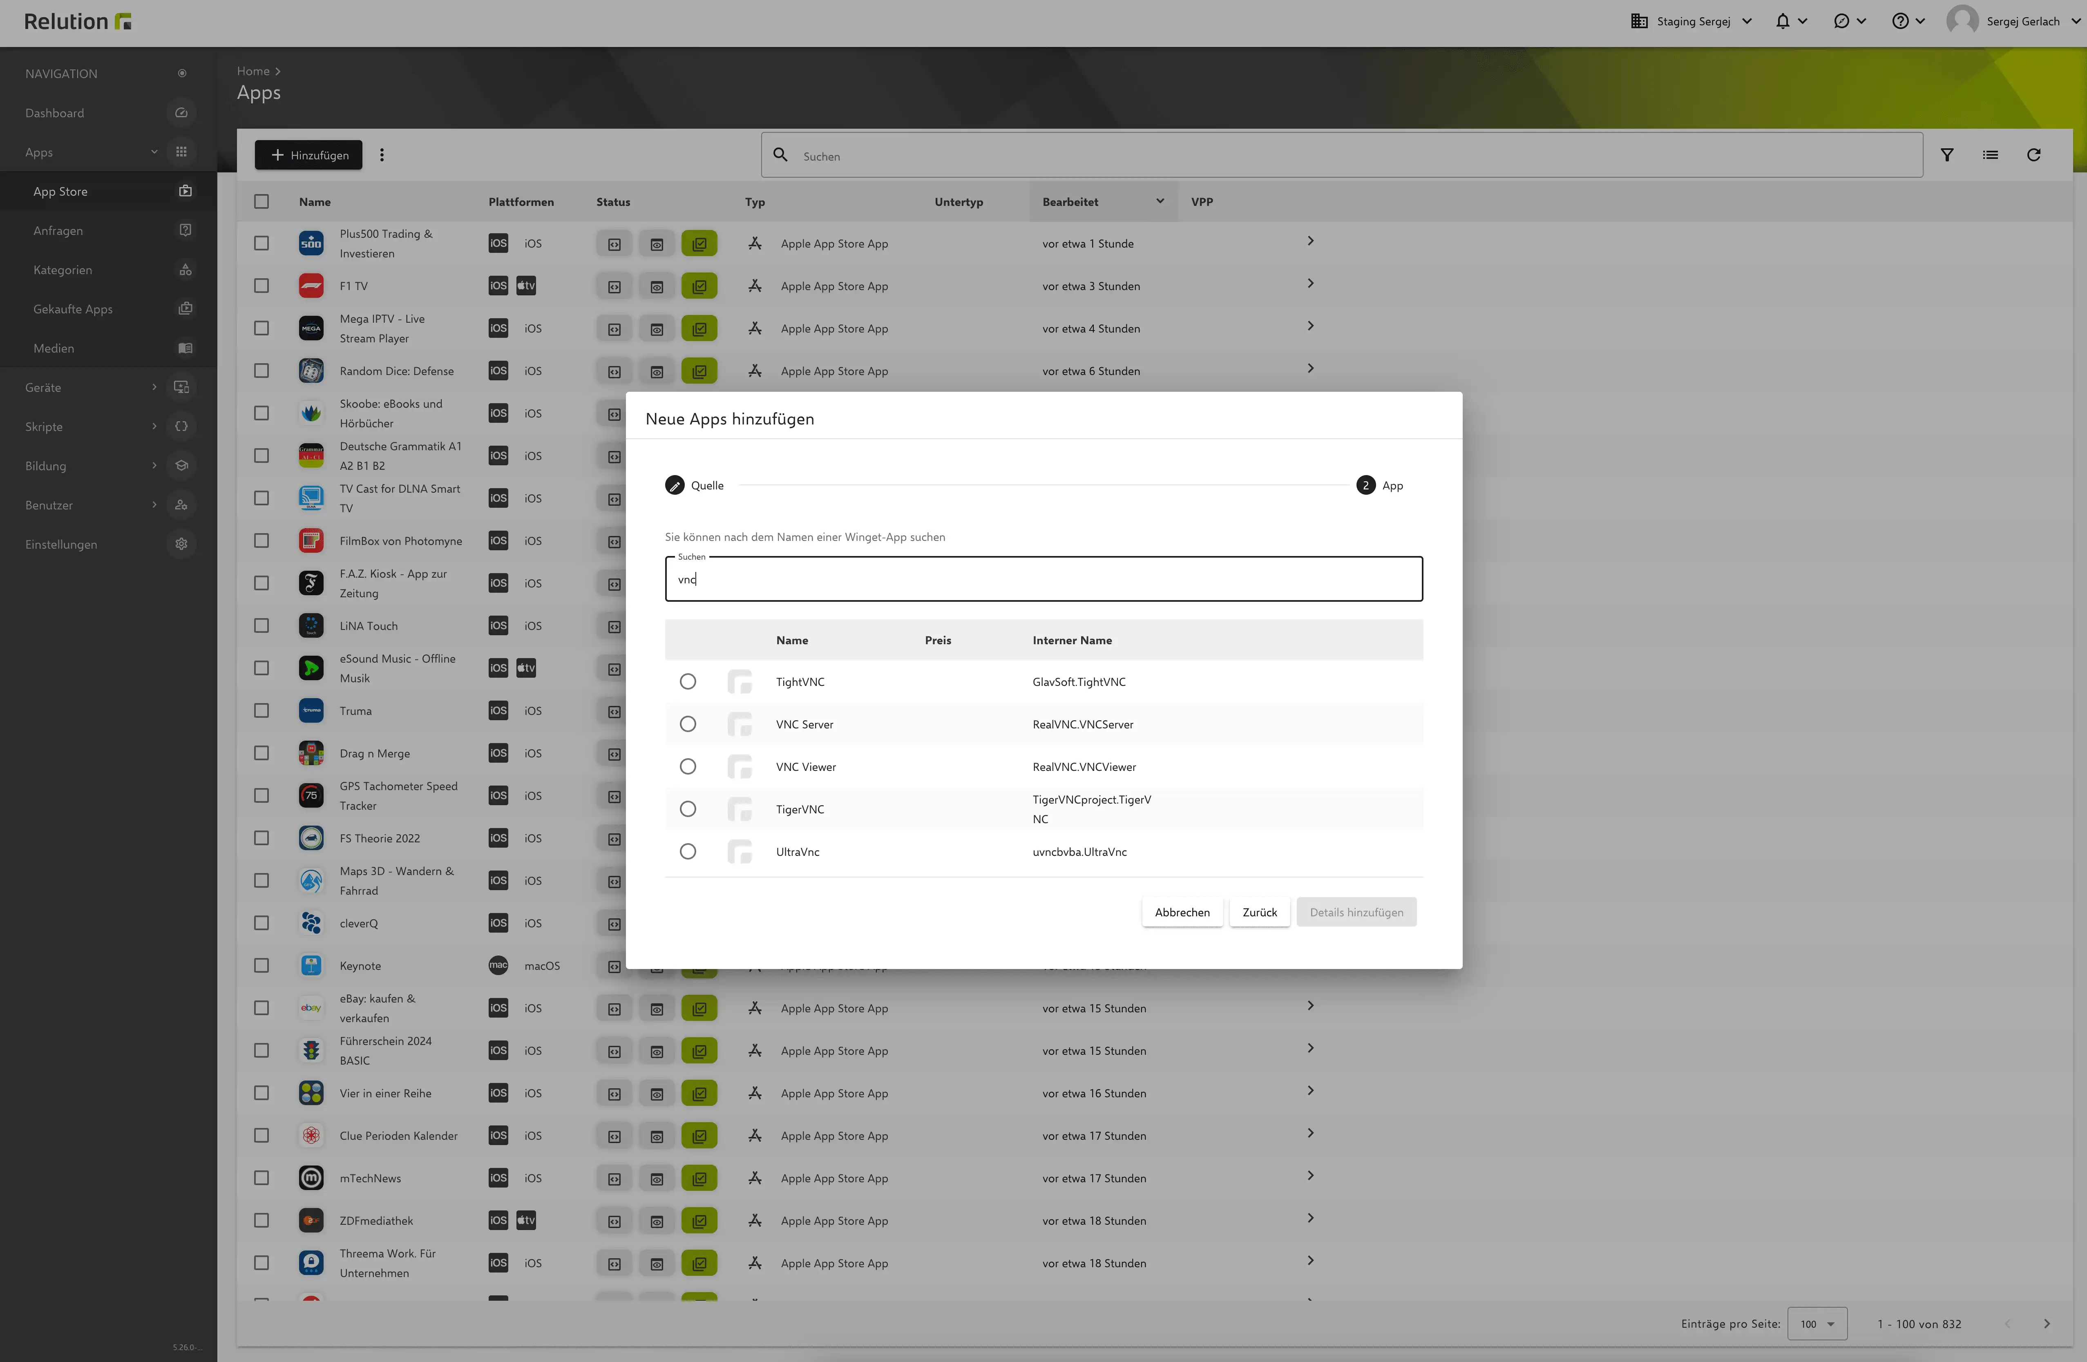Open the Anfragen menu item

[109, 231]
